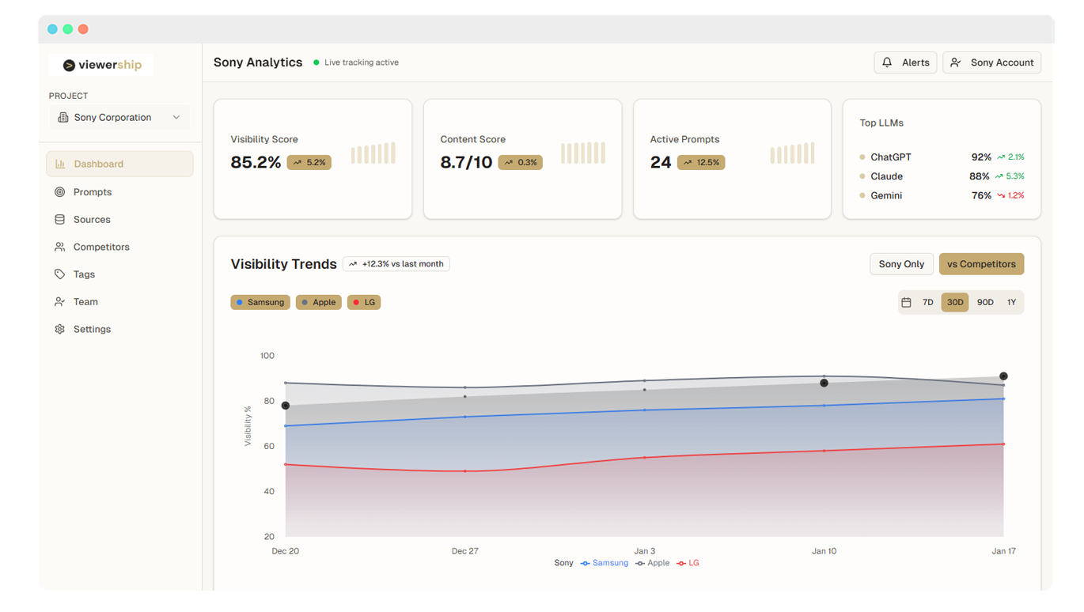
Task: Select the ChatGPT row in Top LLMs
Action: tap(942, 157)
